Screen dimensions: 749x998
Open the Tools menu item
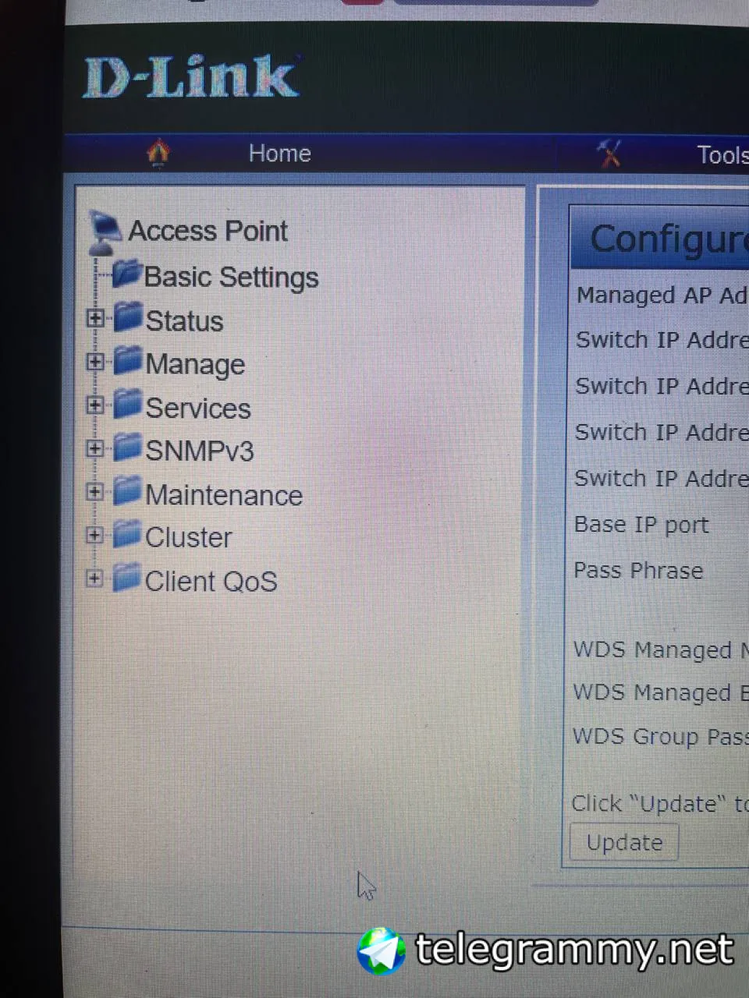(x=722, y=155)
